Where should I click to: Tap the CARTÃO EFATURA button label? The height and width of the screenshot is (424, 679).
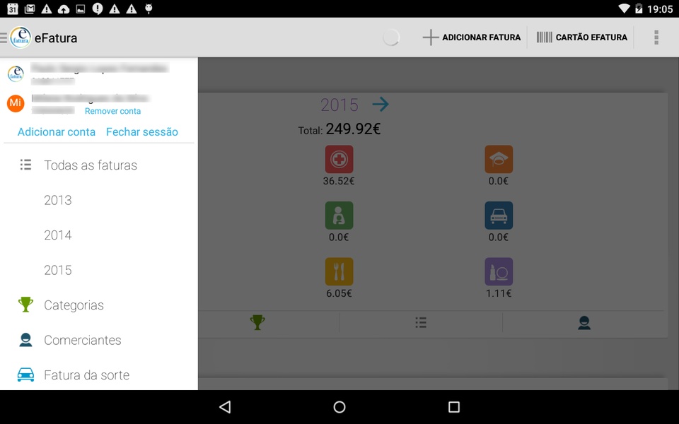(591, 37)
